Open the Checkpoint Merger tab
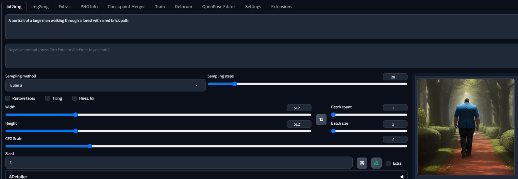Image resolution: width=518 pixels, height=179 pixels. click(126, 7)
